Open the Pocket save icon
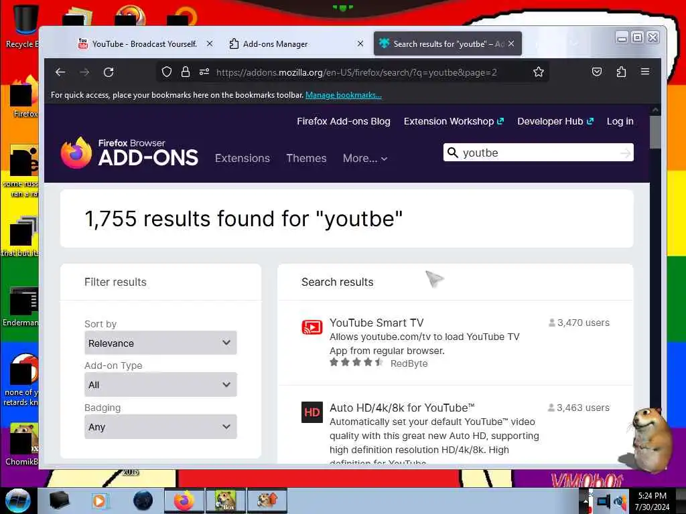This screenshot has height=514, width=686. point(597,72)
